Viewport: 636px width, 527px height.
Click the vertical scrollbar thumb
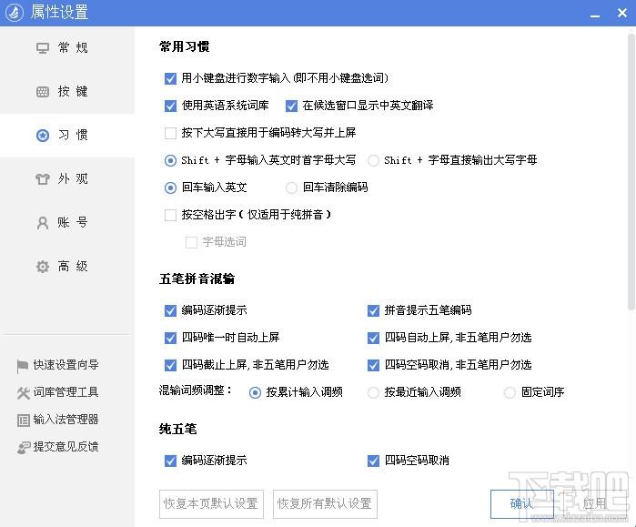point(631,172)
